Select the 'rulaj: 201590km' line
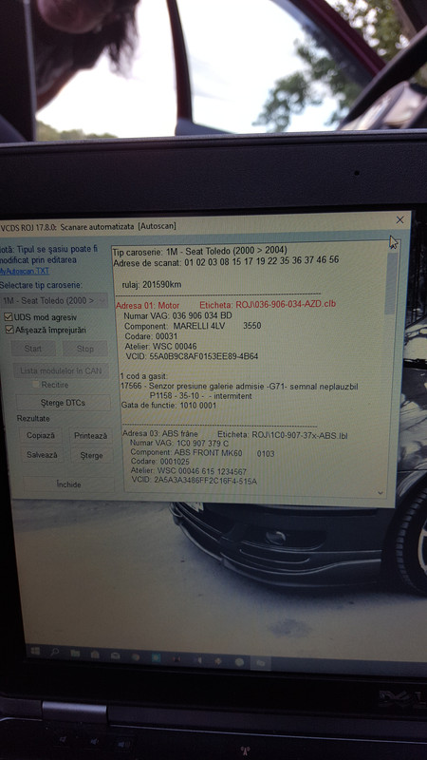This screenshot has height=760, width=427. 152,284
